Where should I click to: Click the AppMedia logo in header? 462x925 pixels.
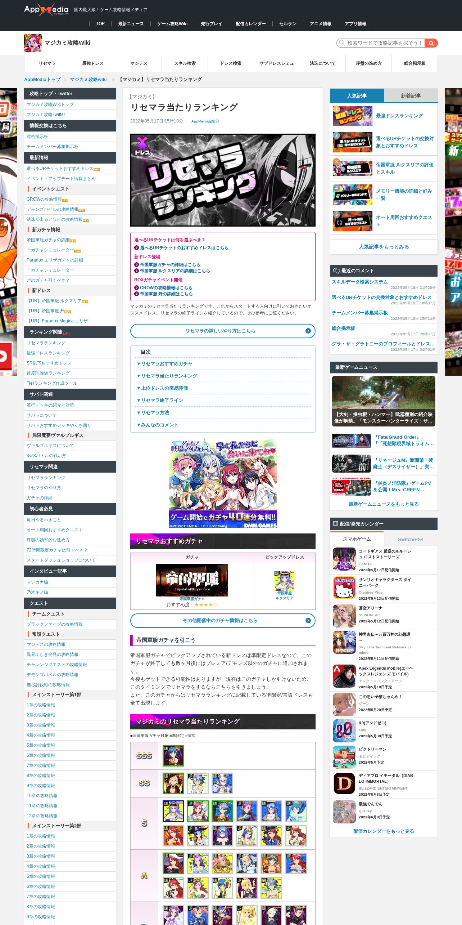[46, 10]
